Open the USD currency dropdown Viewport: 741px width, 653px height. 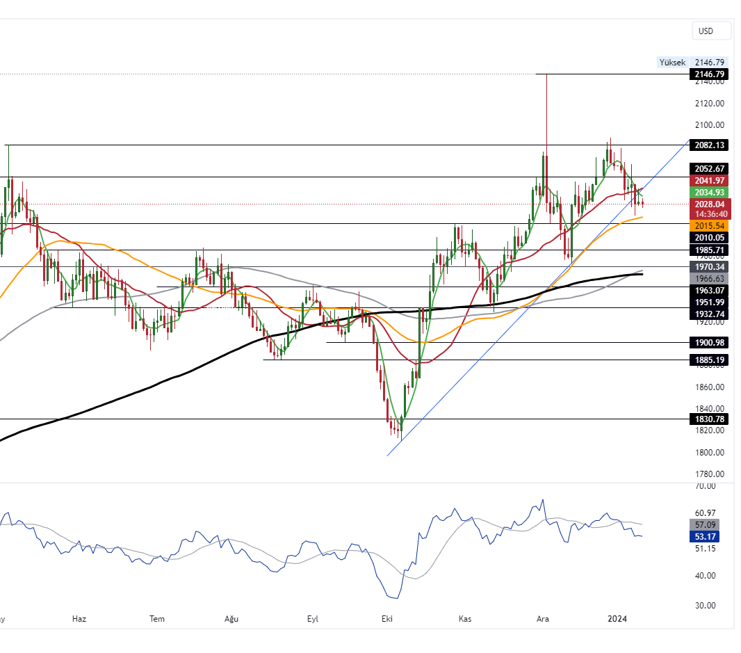(711, 31)
